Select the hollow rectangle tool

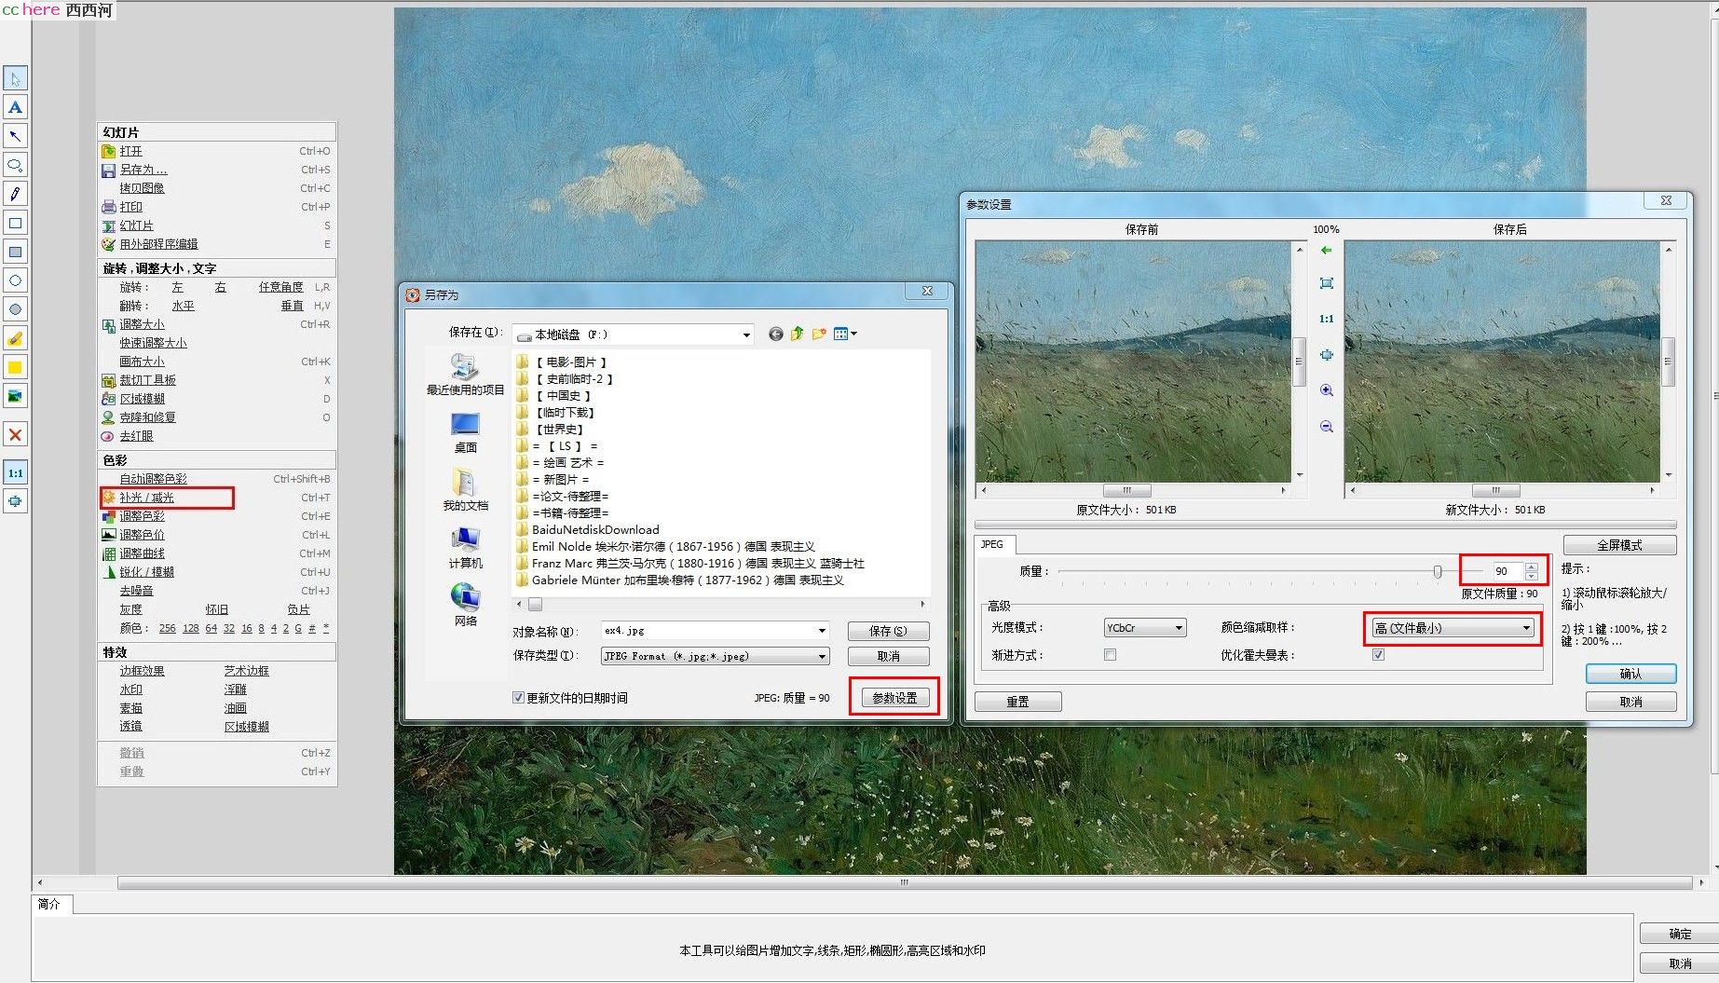(x=15, y=223)
